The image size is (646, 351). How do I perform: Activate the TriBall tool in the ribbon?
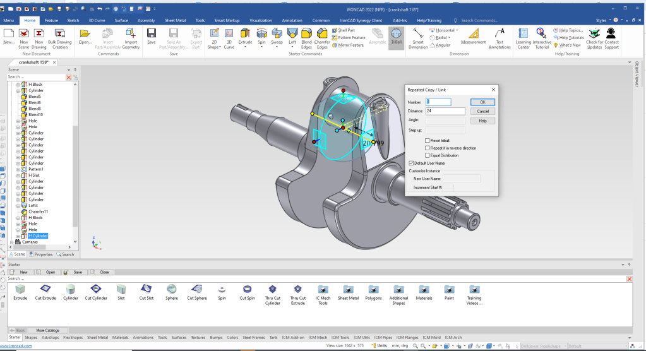click(x=396, y=37)
